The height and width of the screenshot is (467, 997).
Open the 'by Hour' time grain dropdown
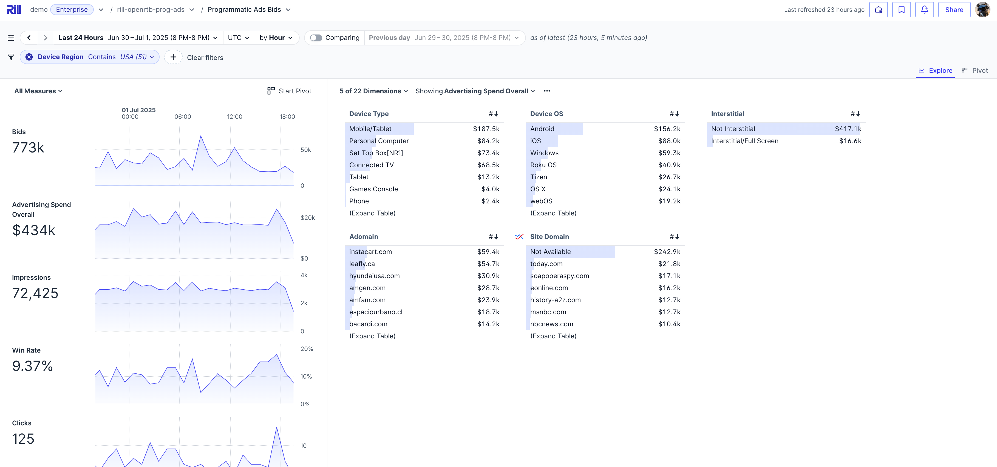pyautogui.click(x=276, y=38)
